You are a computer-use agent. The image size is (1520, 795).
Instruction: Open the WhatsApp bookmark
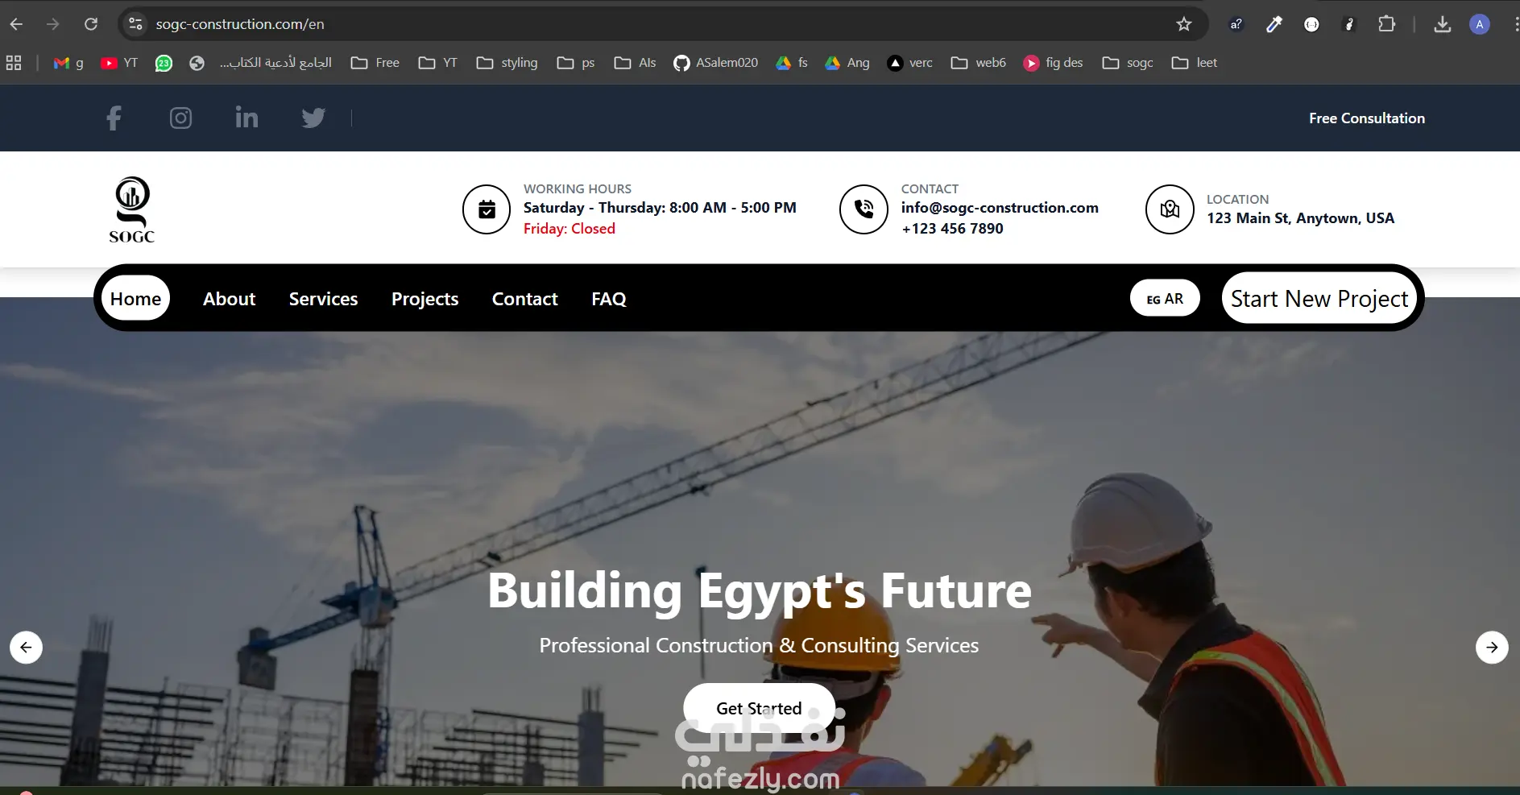click(164, 63)
